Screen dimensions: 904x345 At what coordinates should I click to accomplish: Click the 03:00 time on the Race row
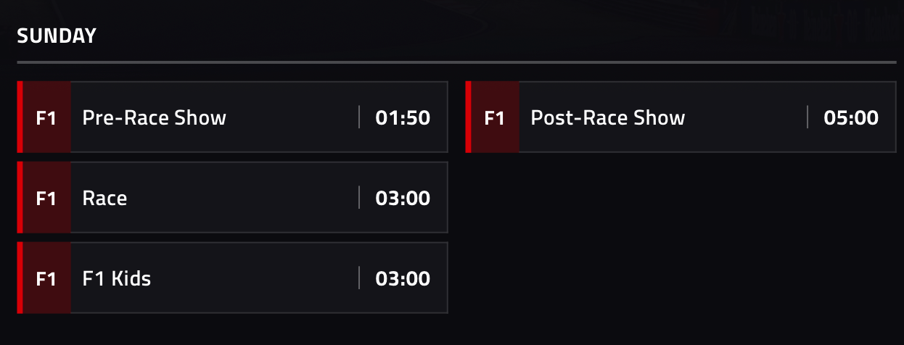pyautogui.click(x=403, y=198)
